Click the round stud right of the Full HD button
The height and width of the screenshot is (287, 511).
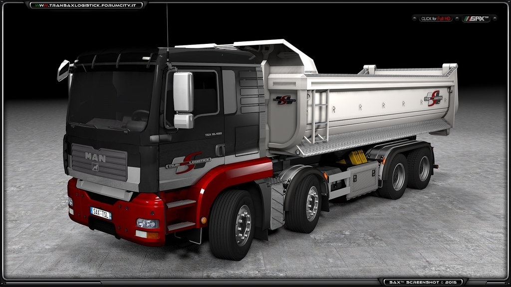tap(457, 18)
